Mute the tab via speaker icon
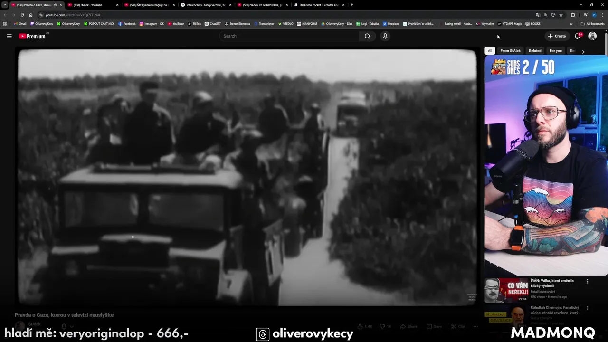The height and width of the screenshot is (342, 608). pyautogui.click(x=55, y=5)
